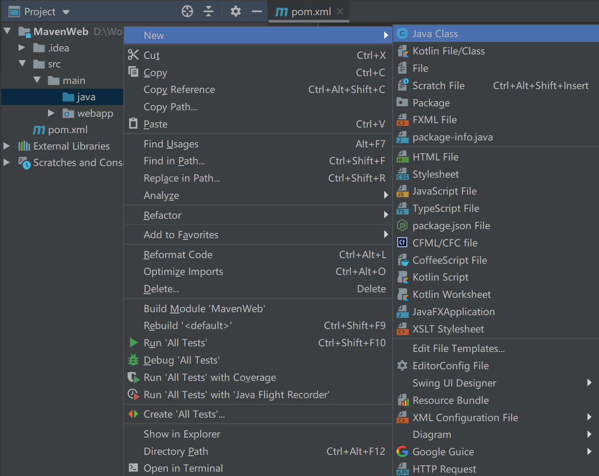Open the Swing UI Designer submenu
Viewport: 599px width, 476px height.
point(496,383)
